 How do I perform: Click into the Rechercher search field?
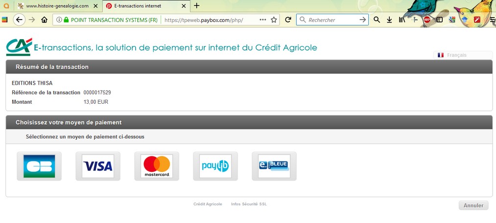click(332, 20)
